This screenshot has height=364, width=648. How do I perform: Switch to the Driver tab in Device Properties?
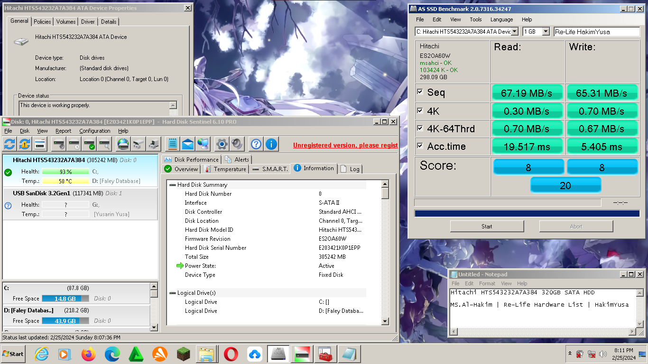pyautogui.click(x=88, y=22)
